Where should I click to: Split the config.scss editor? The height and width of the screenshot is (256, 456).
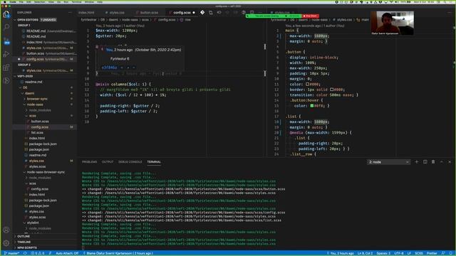click(252, 13)
